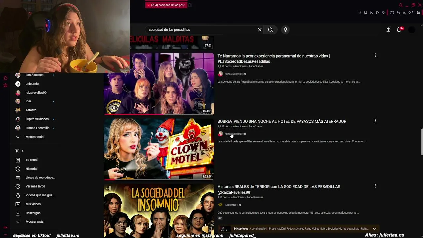The image size is (423, 238).
Task: Open the upload video icon
Action: [x=388, y=30]
